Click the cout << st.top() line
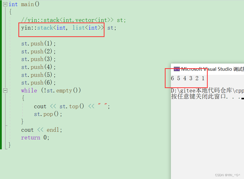The height and width of the screenshot is (179, 244). click(x=72, y=106)
